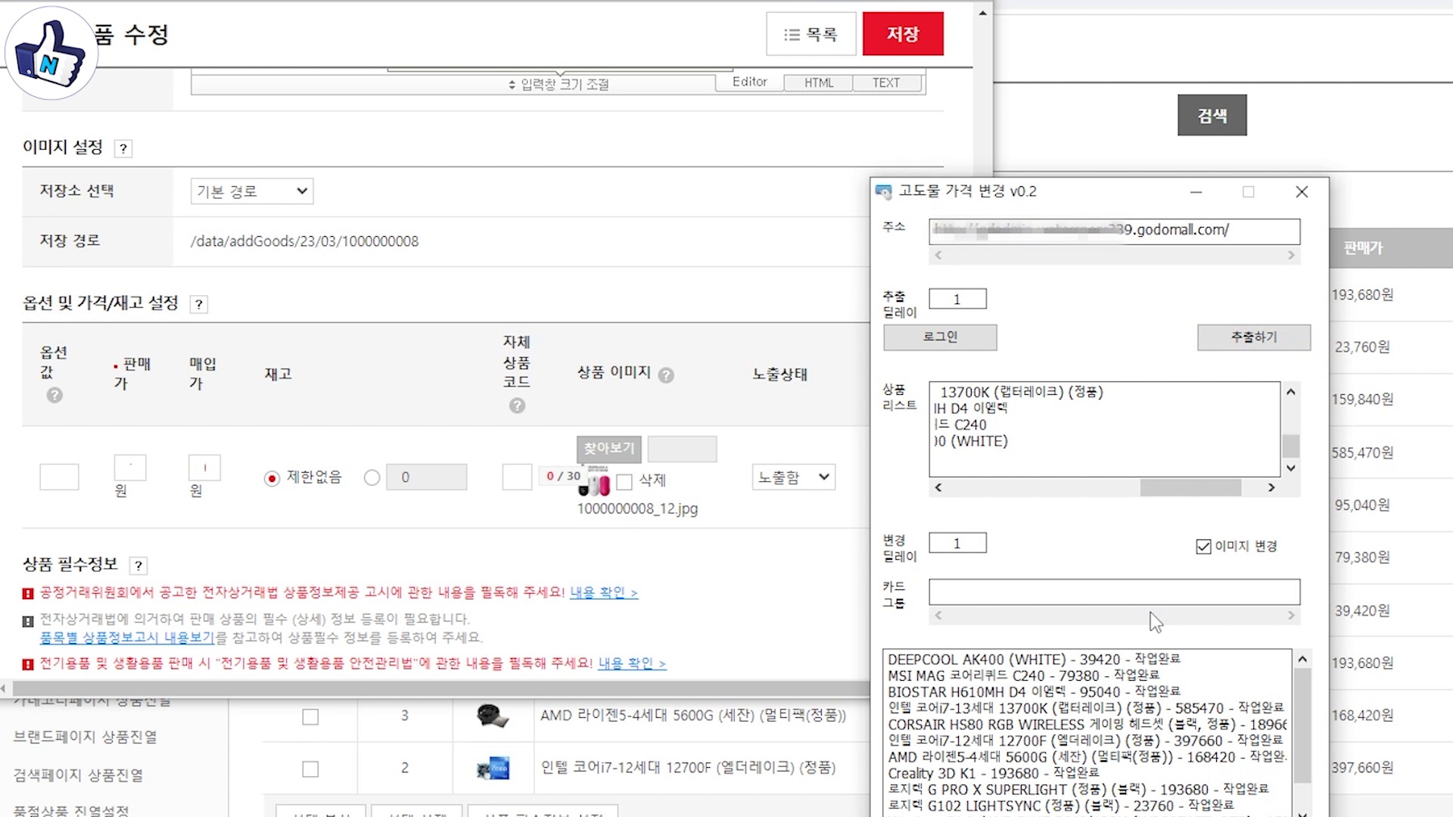Screen dimensions: 1453x817
Task: Click the help icon beside 상품 필수정보
Action: 138,565
